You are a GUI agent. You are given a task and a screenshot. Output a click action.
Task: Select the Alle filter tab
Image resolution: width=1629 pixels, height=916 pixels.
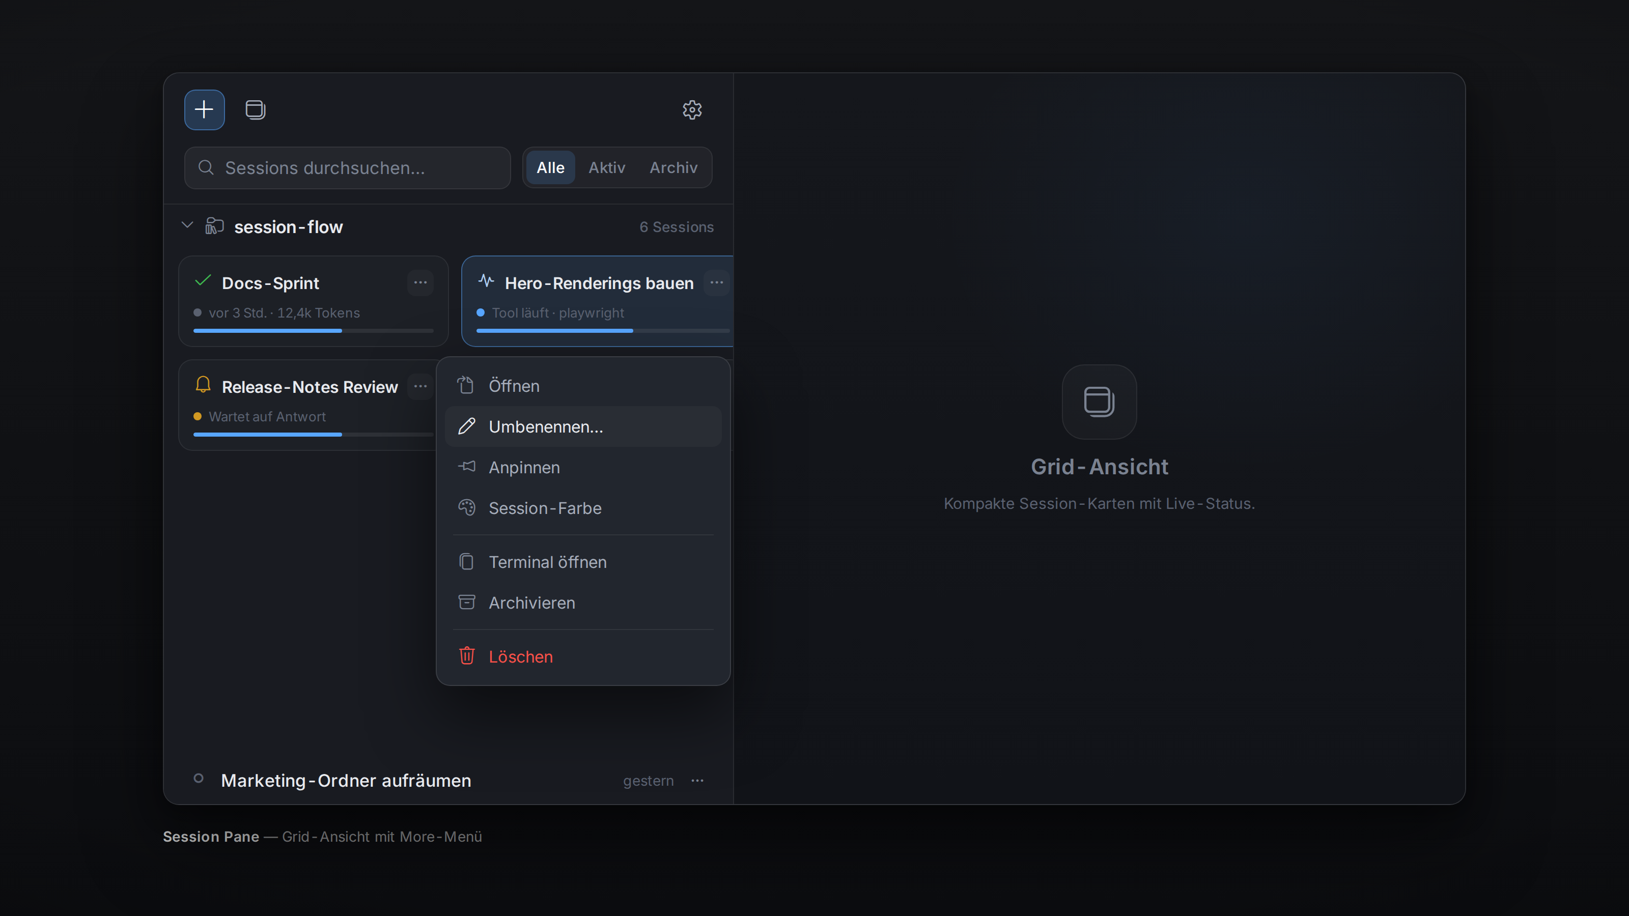pos(550,167)
